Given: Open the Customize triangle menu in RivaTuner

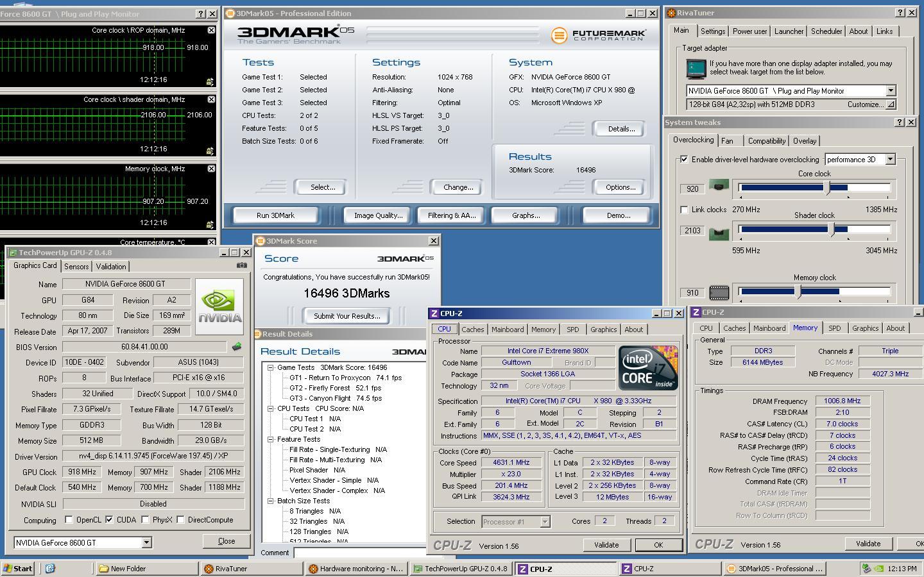Looking at the screenshot, I should 889,104.
